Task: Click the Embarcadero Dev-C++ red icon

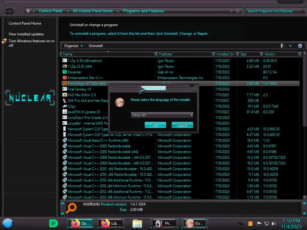Action: click(x=65, y=78)
